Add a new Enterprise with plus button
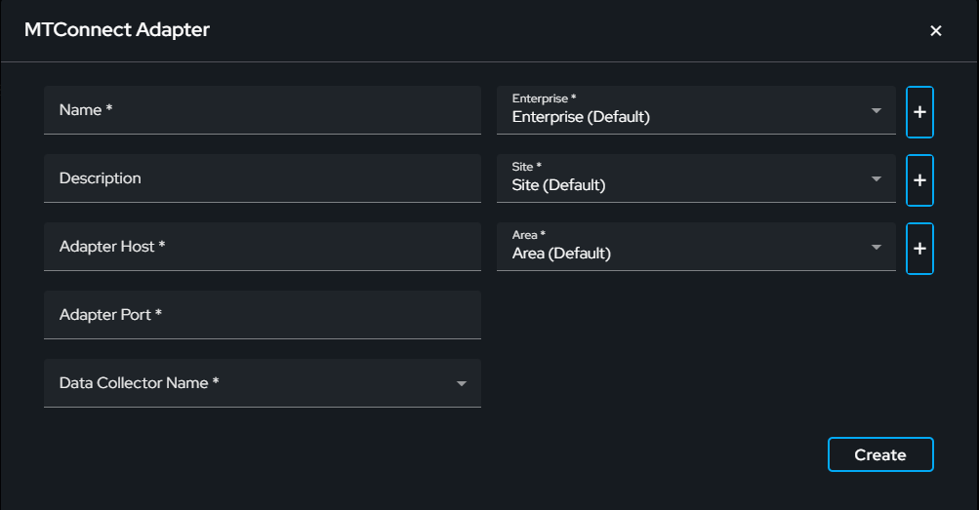This screenshot has height=510, width=979. [x=919, y=112]
